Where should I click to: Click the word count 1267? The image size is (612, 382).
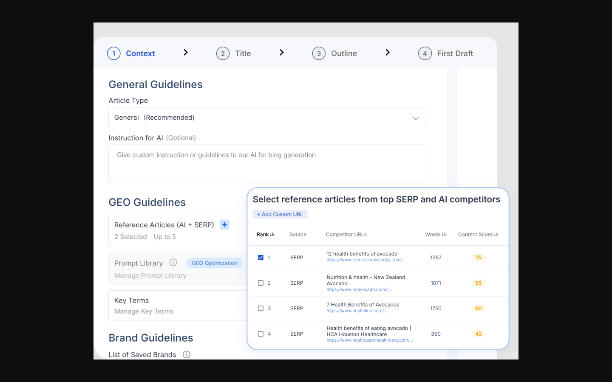(436, 258)
